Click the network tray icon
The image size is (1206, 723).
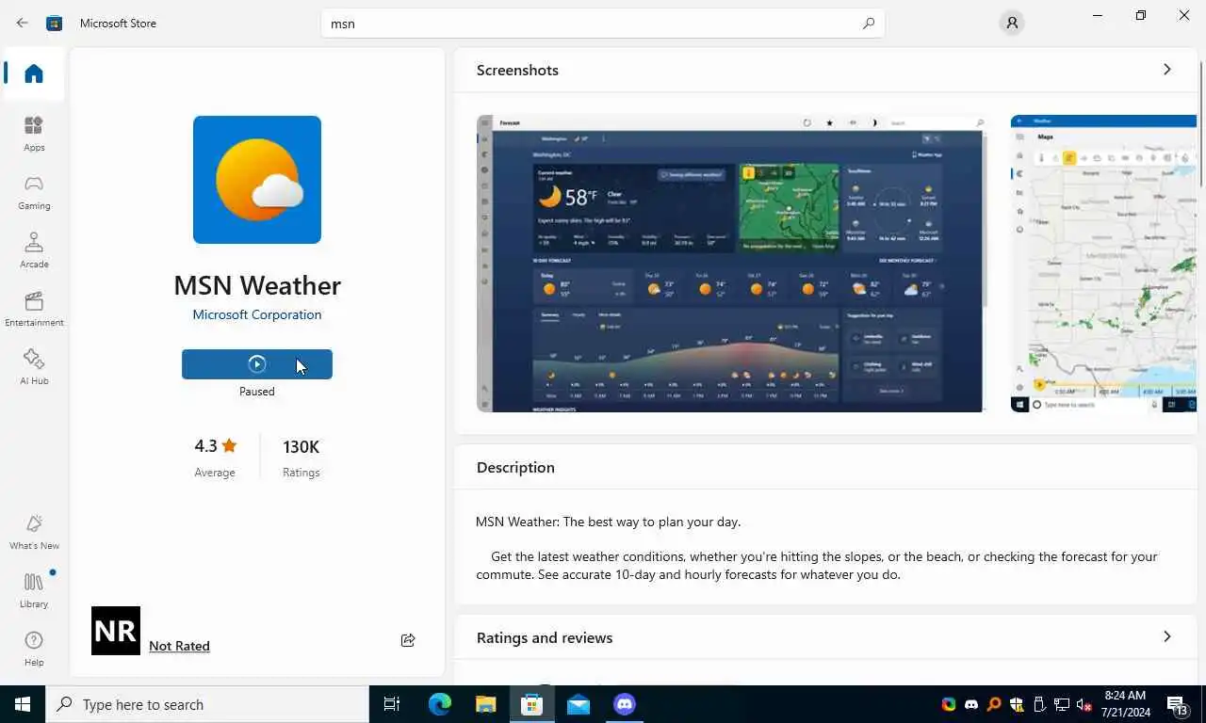[x=1062, y=704]
